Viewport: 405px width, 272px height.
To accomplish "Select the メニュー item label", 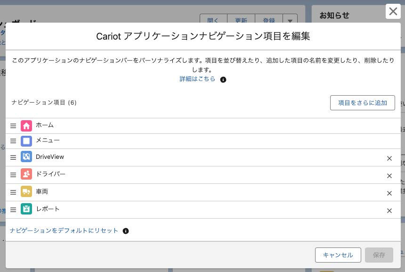I will click(x=48, y=140).
